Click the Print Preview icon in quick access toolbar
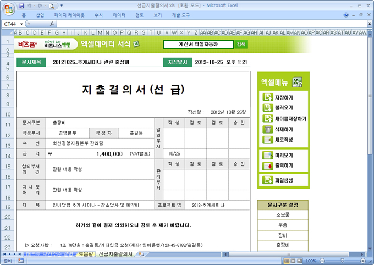374x265 pixels. (x=51, y=5)
